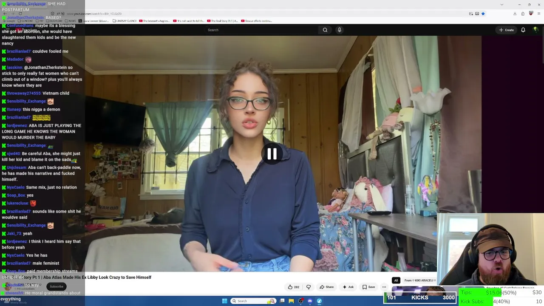
Task: Dislike the video with thumbs down
Action: 309,287
